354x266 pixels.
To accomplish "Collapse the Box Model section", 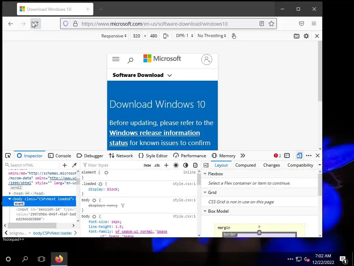I will [205, 211].
